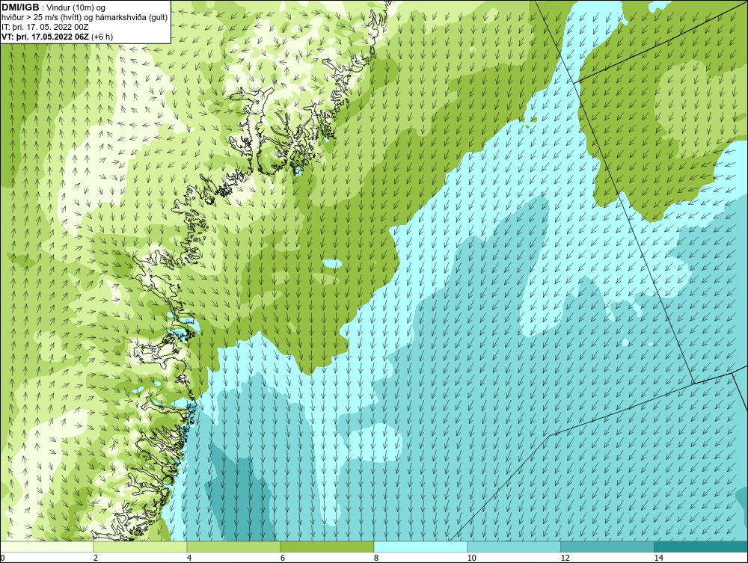748x563 pixels.
Task: Click the 'hviður > 25 m/s (hvítt)' legend text
Action: [x=40, y=17]
